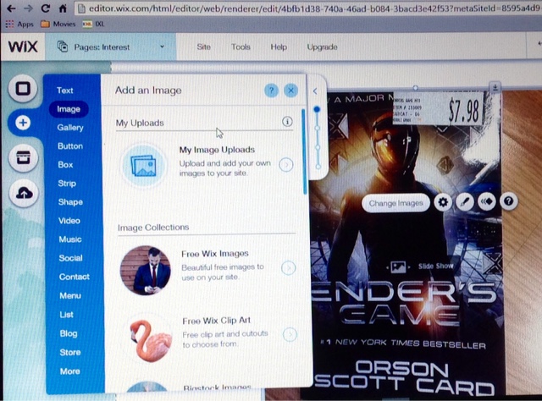Viewport: 542px width, 401px height.
Task: Open the Movies bookmark folder
Action: [58, 24]
